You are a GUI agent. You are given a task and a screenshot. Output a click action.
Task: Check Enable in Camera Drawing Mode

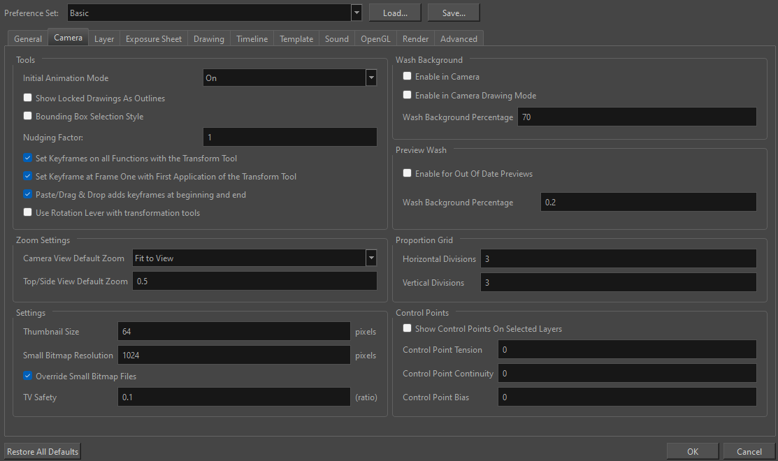pos(408,95)
